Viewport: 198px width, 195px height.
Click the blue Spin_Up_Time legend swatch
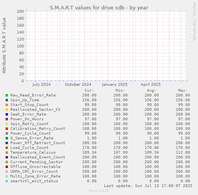point(7,100)
